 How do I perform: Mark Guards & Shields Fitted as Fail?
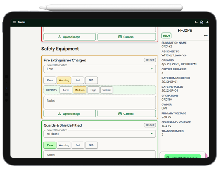pyautogui.click(x=78, y=145)
